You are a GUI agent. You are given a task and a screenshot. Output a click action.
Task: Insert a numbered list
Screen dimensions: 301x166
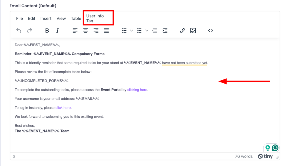coord(139,31)
